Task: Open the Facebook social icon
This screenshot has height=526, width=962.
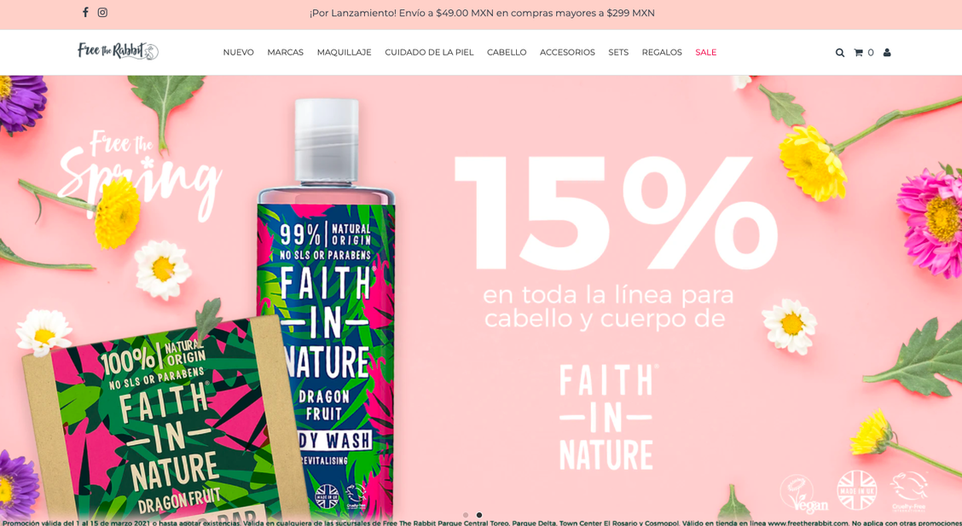Action: (x=85, y=12)
